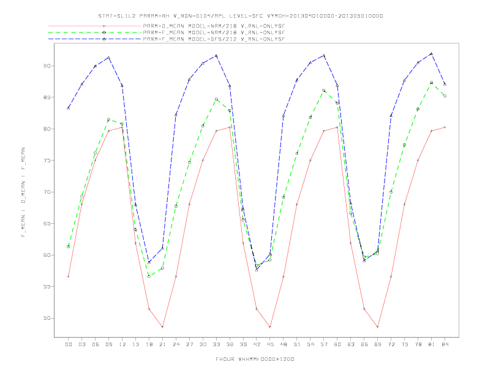Click the x-axis tick label 36
Viewport: 485px width, 375px height.
coord(230,344)
